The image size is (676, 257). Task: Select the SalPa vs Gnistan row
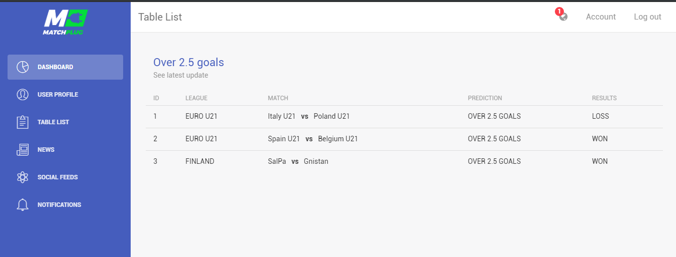[405, 162]
